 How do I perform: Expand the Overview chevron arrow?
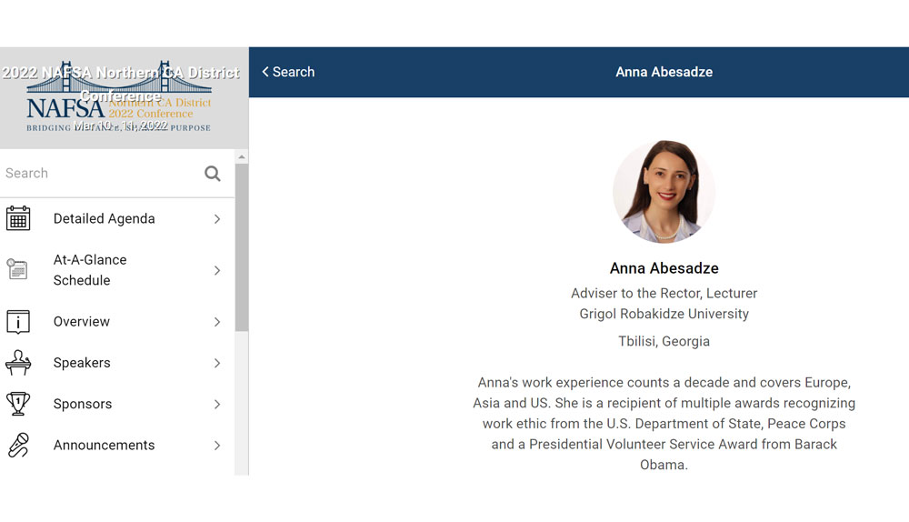tap(217, 322)
